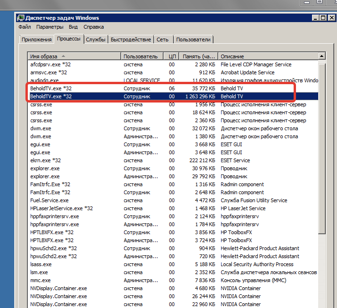Open the Параметры menu

tap(50, 27)
